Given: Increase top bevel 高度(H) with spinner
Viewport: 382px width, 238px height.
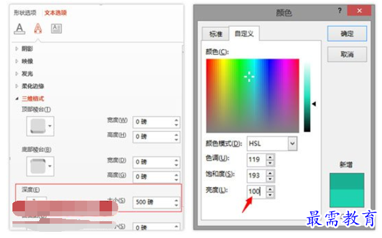Looking at the screenshot, I should point(177,134).
